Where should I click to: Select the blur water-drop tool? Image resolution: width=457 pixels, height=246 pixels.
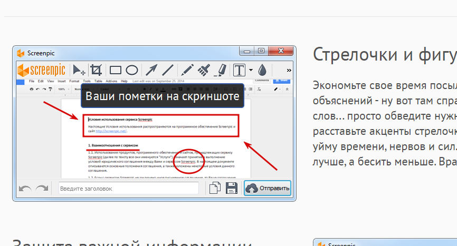pos(263,70)
